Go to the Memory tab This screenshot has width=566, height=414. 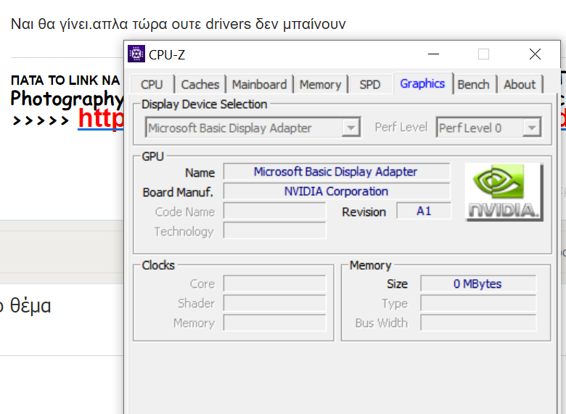pos(320,84)
